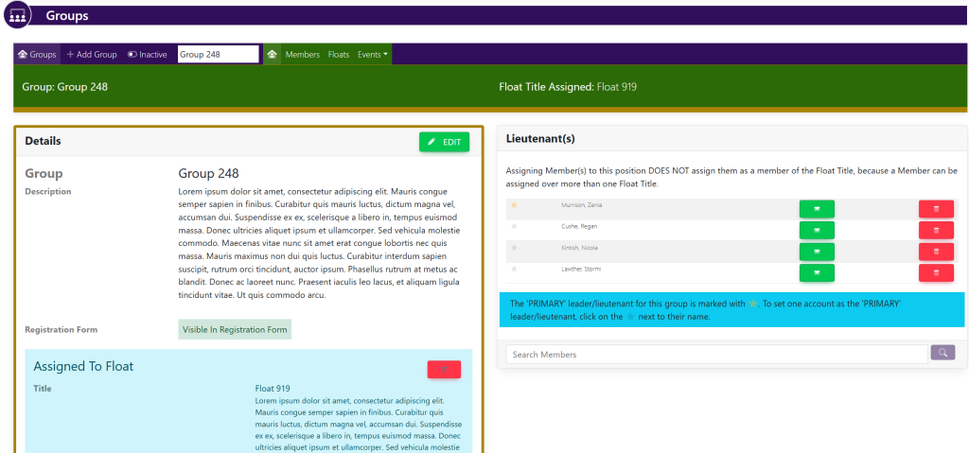
Task: Delete lieutenant Murrison, Zenia with trash button
Action: [x=935, y=208]
